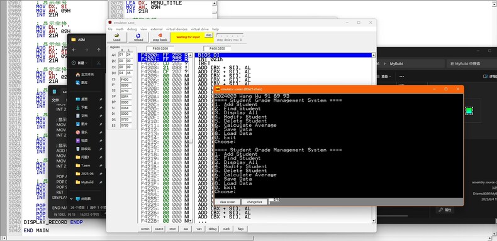
Task: Open MyBuild folder in explorer sidebar
Action: point(85,182)
